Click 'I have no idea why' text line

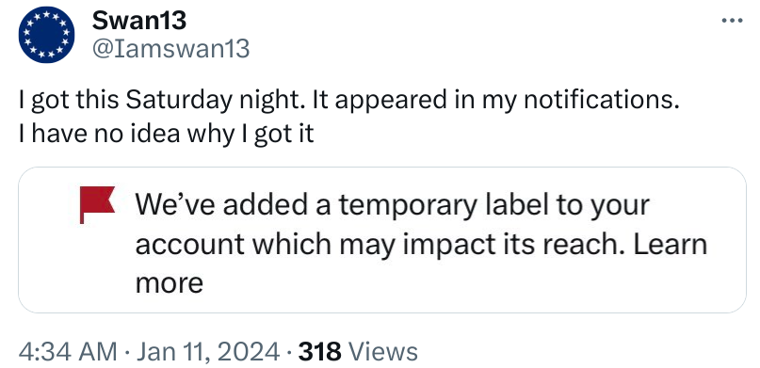tap(126, 133)
